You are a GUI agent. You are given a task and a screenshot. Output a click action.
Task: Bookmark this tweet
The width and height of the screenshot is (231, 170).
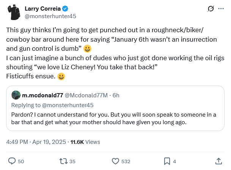click(x=167, y=161)
